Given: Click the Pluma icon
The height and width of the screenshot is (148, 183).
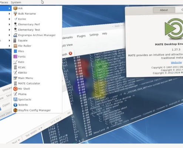Looking at the screenshot, I should coord(15,94).
